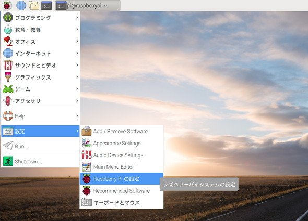The image size is (308, 221).
Task: Open Raspberry Pi の設定
Action: [x=122, y=179]
